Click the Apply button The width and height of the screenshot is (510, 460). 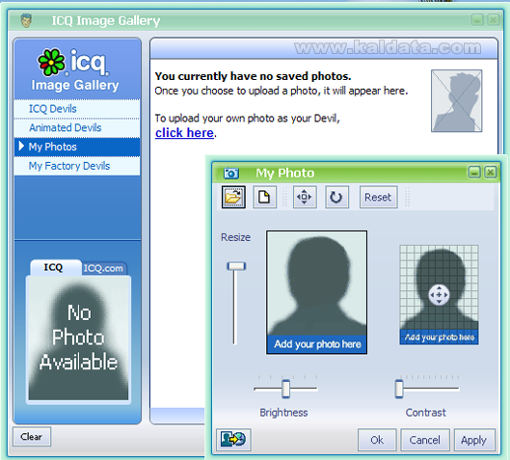tap(474, 440)
